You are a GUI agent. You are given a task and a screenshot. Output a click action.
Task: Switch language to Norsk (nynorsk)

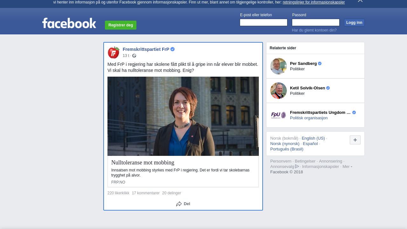(x=285, y=144)
